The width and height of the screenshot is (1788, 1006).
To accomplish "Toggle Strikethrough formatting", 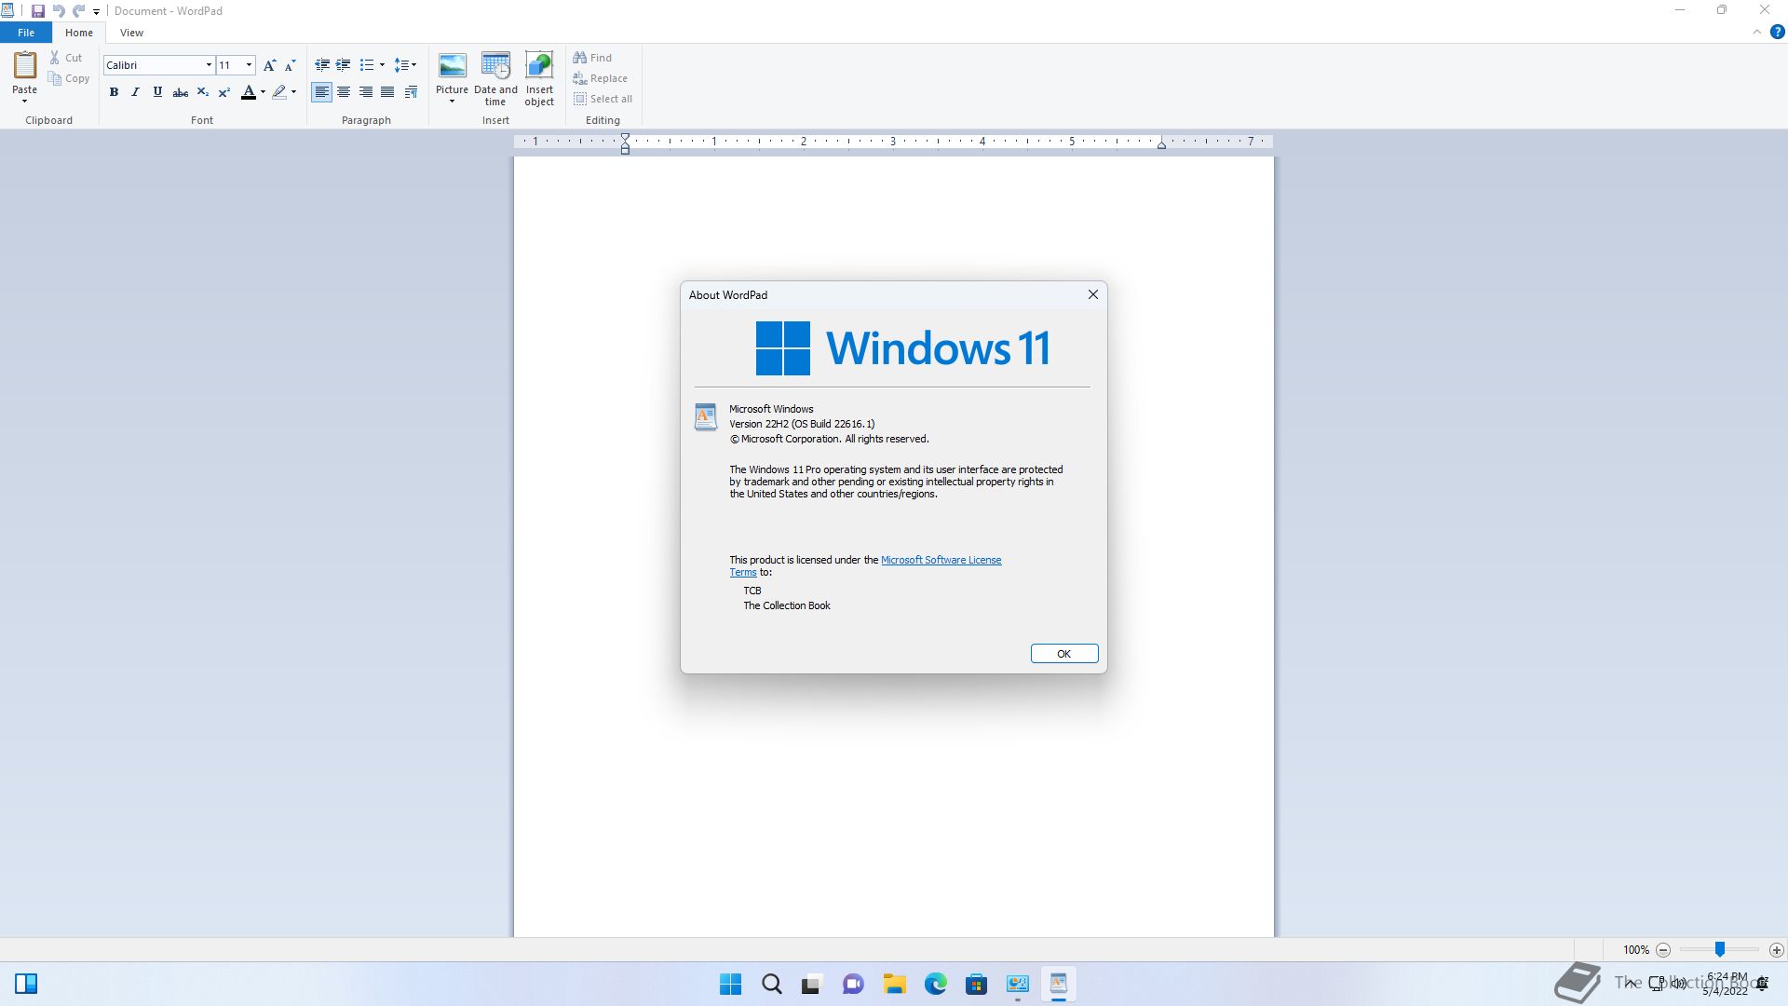I will 180,92.
